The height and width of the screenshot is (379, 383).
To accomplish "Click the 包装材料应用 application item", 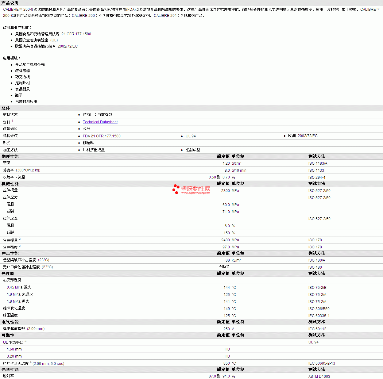I will coord(26,101).
